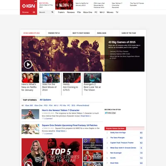Open the Movies nav item
This screenshot has height=166, width=166.
(x=110, y=12)
